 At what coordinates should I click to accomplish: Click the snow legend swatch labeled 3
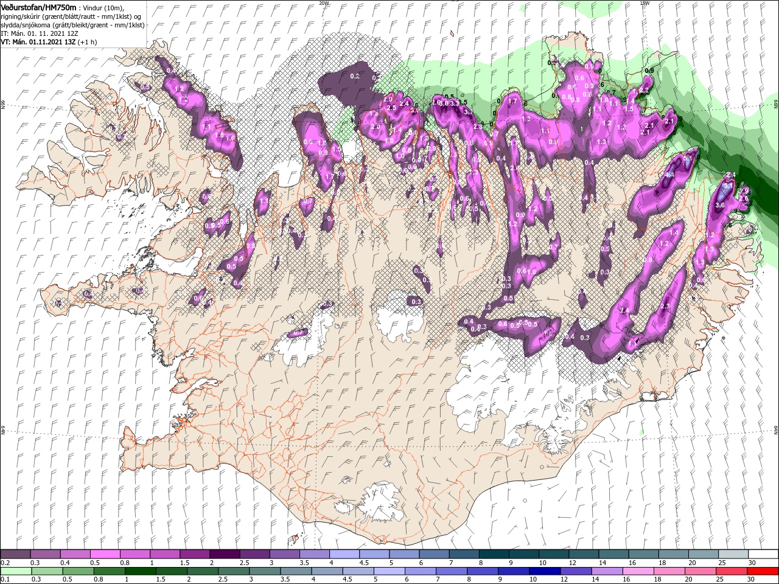284,554
